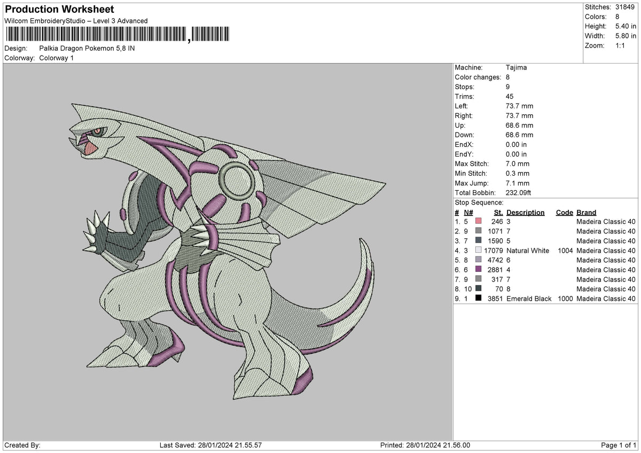Click the 'Color changes:' label
Image resolution: width=641 pixels, height=453 pixels.
[477, 77]
